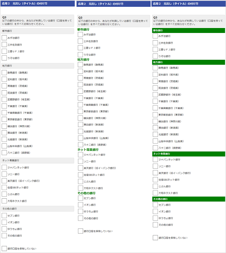Check 千葉興業銀行（千葉県） in the green-bar-heading form
This screenshot has height=253, width=226.
(155, 108)
